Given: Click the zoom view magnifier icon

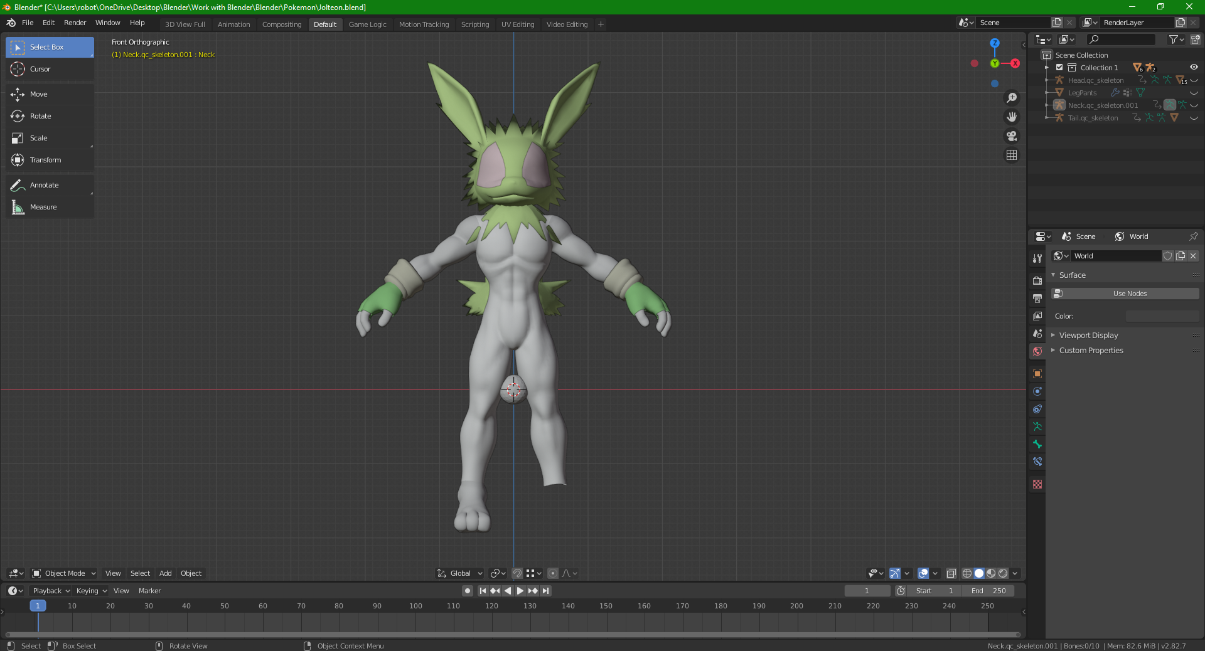Looking at the screenshot, I should click(1012, 98).
